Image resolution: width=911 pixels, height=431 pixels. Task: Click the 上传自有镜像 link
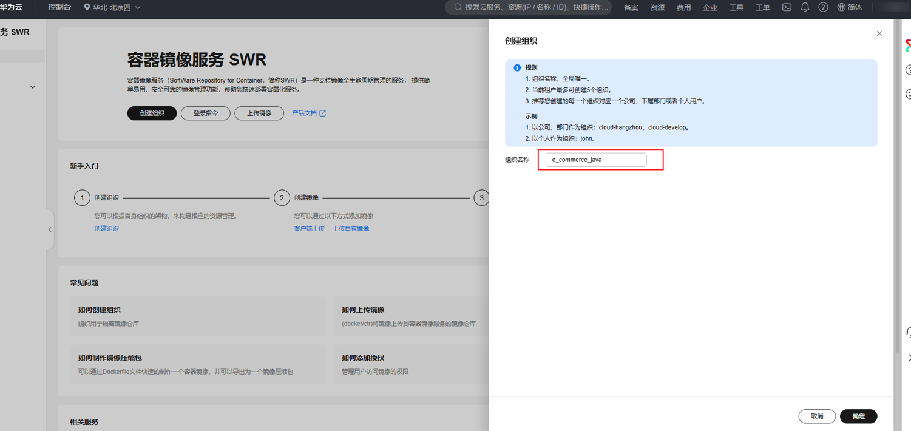pyautogui.click(x=351, y=228)
